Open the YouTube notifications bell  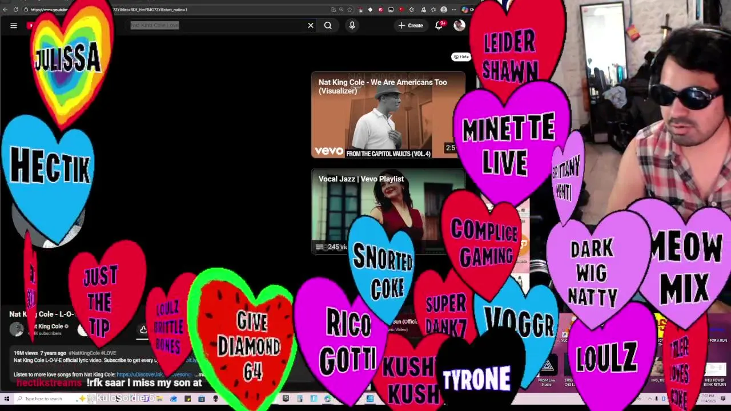pos(439,25)
